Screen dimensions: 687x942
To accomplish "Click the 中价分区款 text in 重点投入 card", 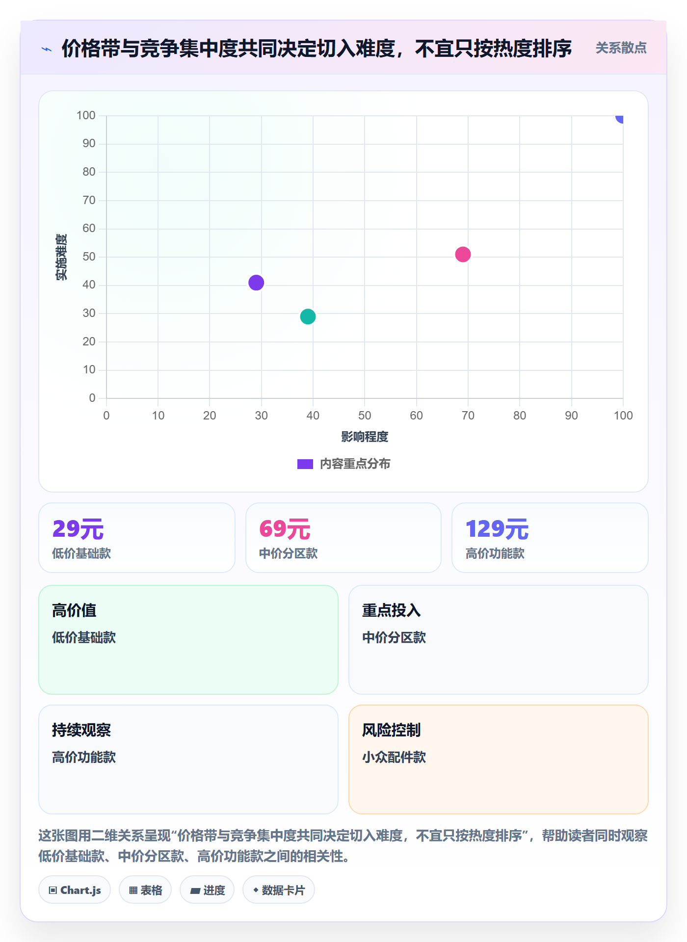I will tap(394, 637).
